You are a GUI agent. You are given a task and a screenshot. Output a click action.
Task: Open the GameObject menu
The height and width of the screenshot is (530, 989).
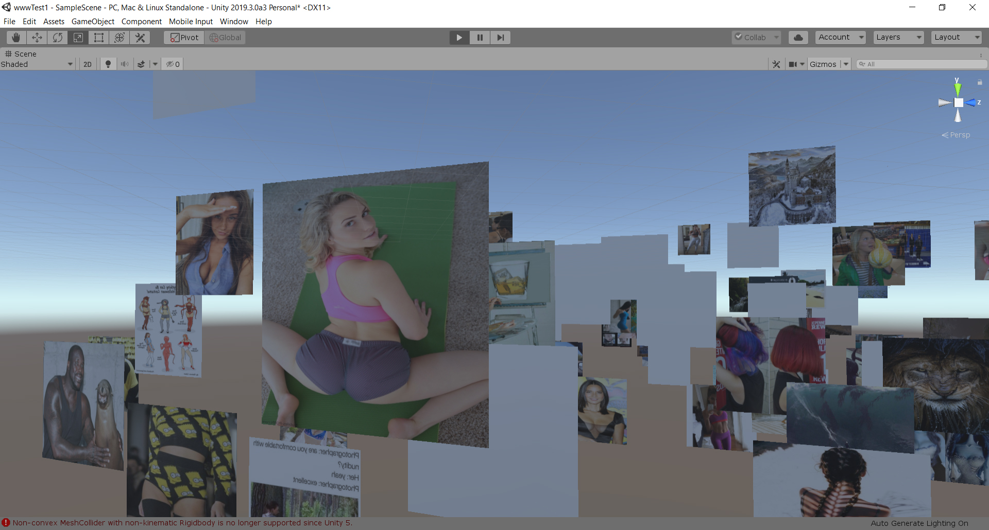coord(93,22)
